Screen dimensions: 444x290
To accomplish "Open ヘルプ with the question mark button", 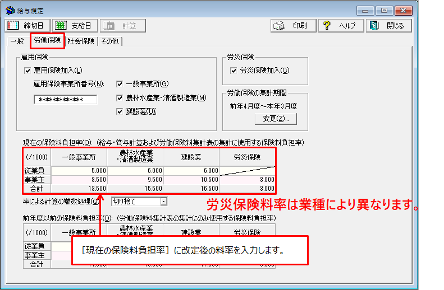I will coord(341,26).
